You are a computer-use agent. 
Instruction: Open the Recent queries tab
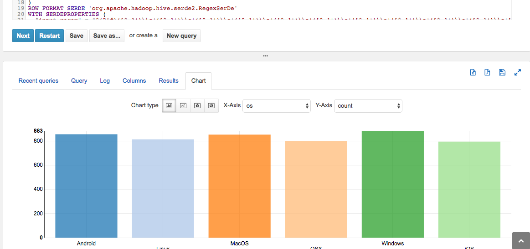pyautogui.click(x=38, y=81)
